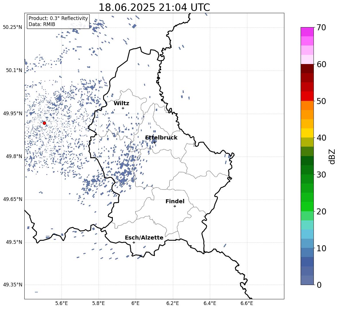Click the slate blue bottom colorbar segment
339x309 pixels.
307,280
